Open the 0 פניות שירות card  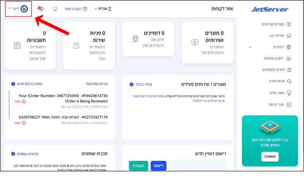tap(89, 45)
